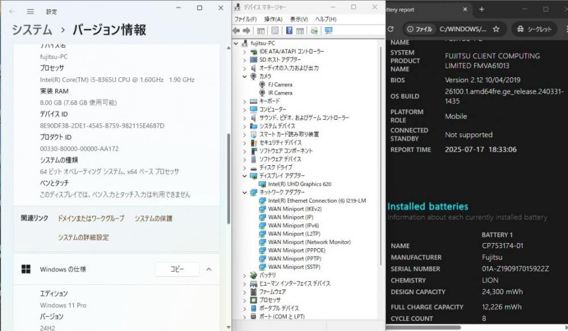Screen dimensions: 568x331
Task: Select WAN Miniport (IKEv2)
Action: [294, 209]
